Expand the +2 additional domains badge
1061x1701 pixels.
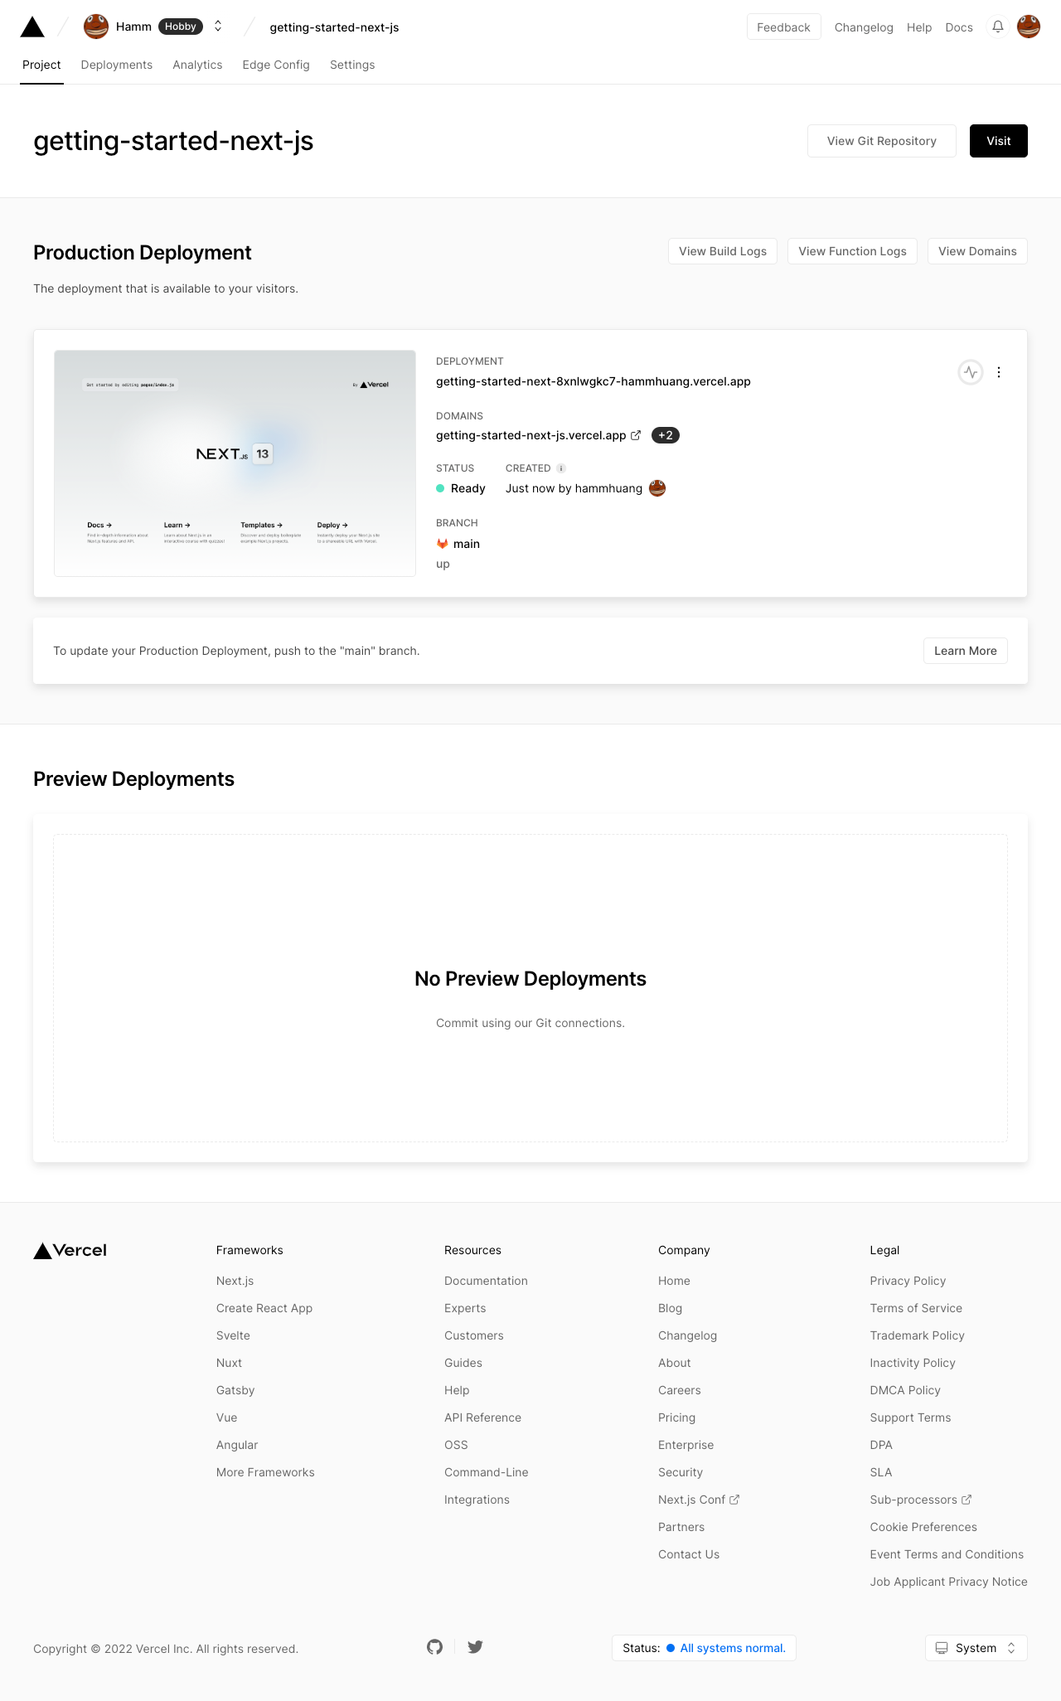(666, 435)
